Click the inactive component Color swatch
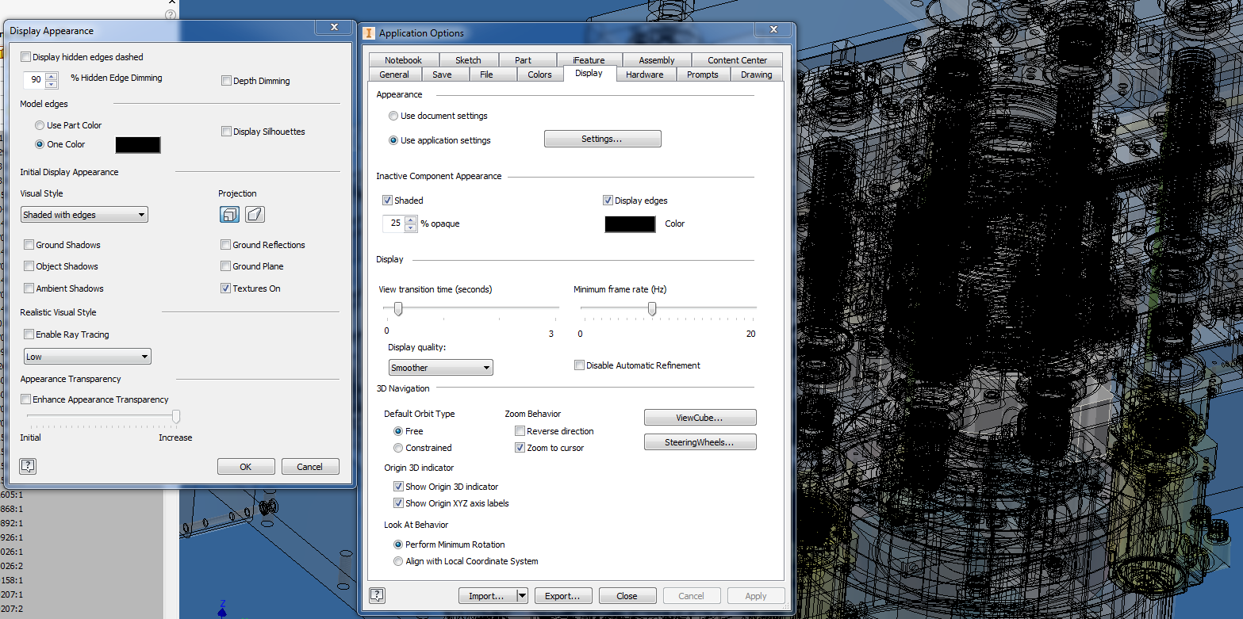 point(630,224)
